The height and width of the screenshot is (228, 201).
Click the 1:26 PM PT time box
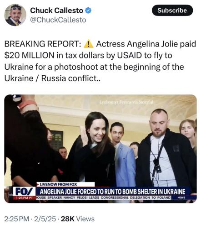25,198
